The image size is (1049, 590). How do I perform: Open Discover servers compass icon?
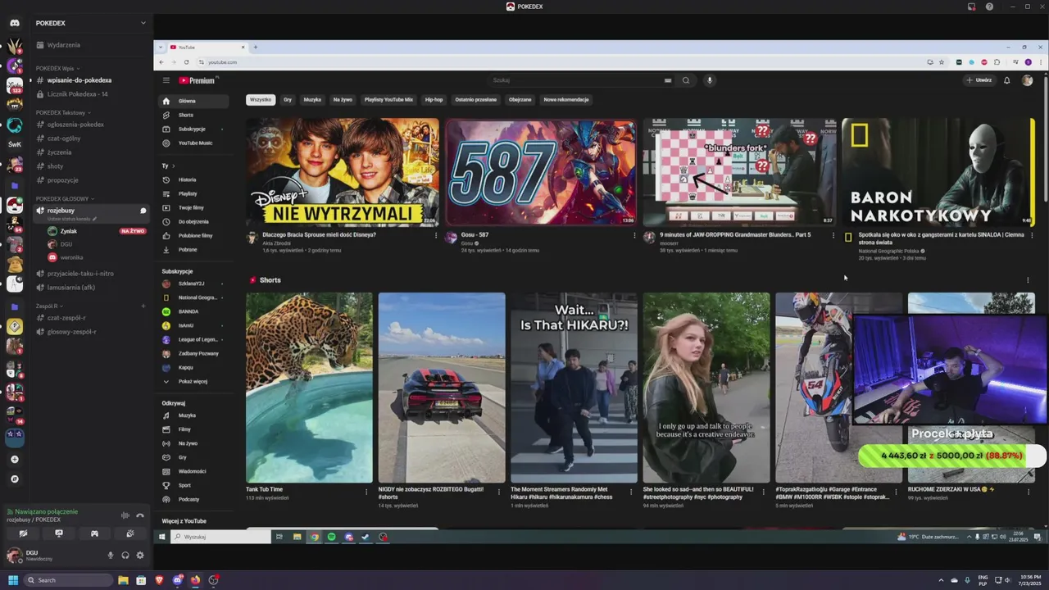[15, 479]
